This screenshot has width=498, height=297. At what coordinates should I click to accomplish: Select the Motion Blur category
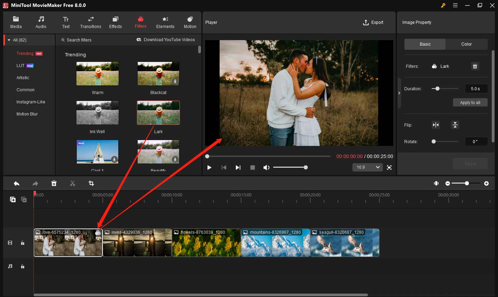pyautogui.click(x=27, y=114)
